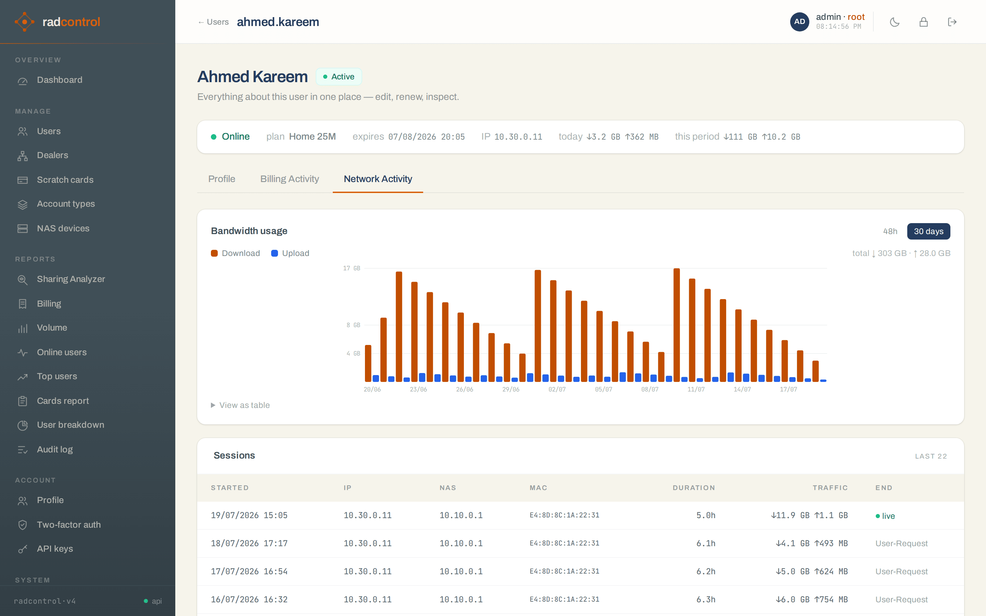Click the Scratch cards card icon
Viewport: 986px width, 616px height.
point(23,180)
